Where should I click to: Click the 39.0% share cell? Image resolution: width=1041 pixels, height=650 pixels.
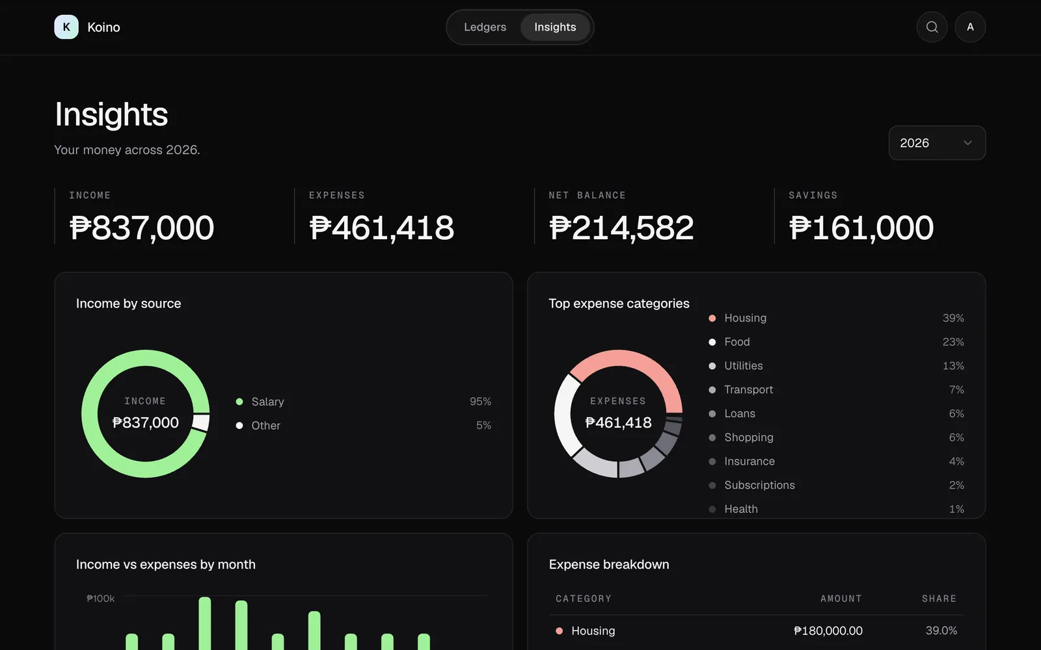point(941,631)
